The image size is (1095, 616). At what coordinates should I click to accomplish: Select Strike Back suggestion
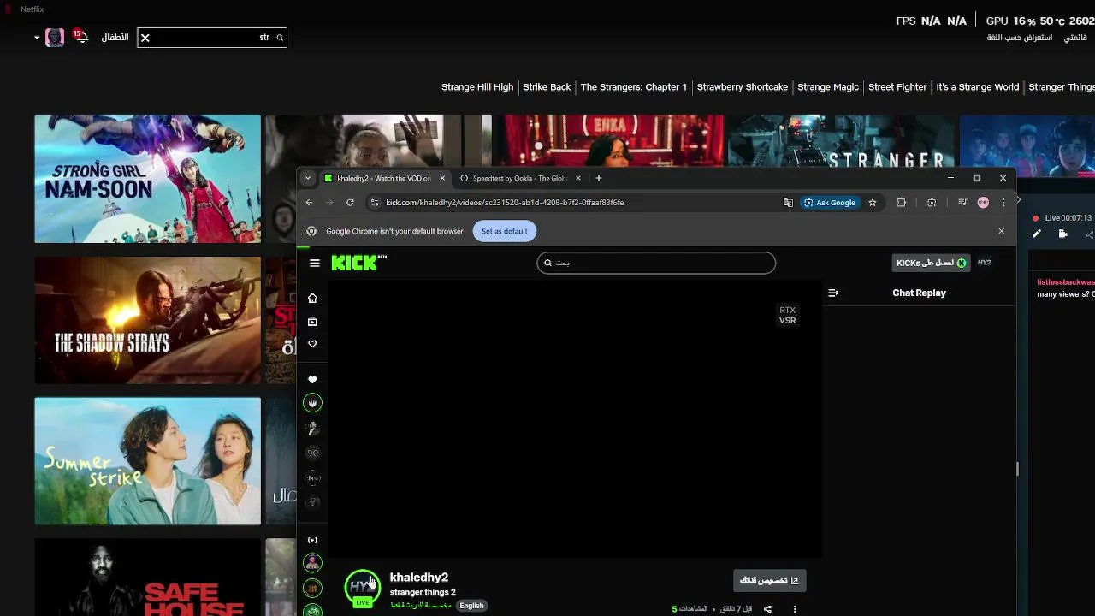click(x=547, y=87)
